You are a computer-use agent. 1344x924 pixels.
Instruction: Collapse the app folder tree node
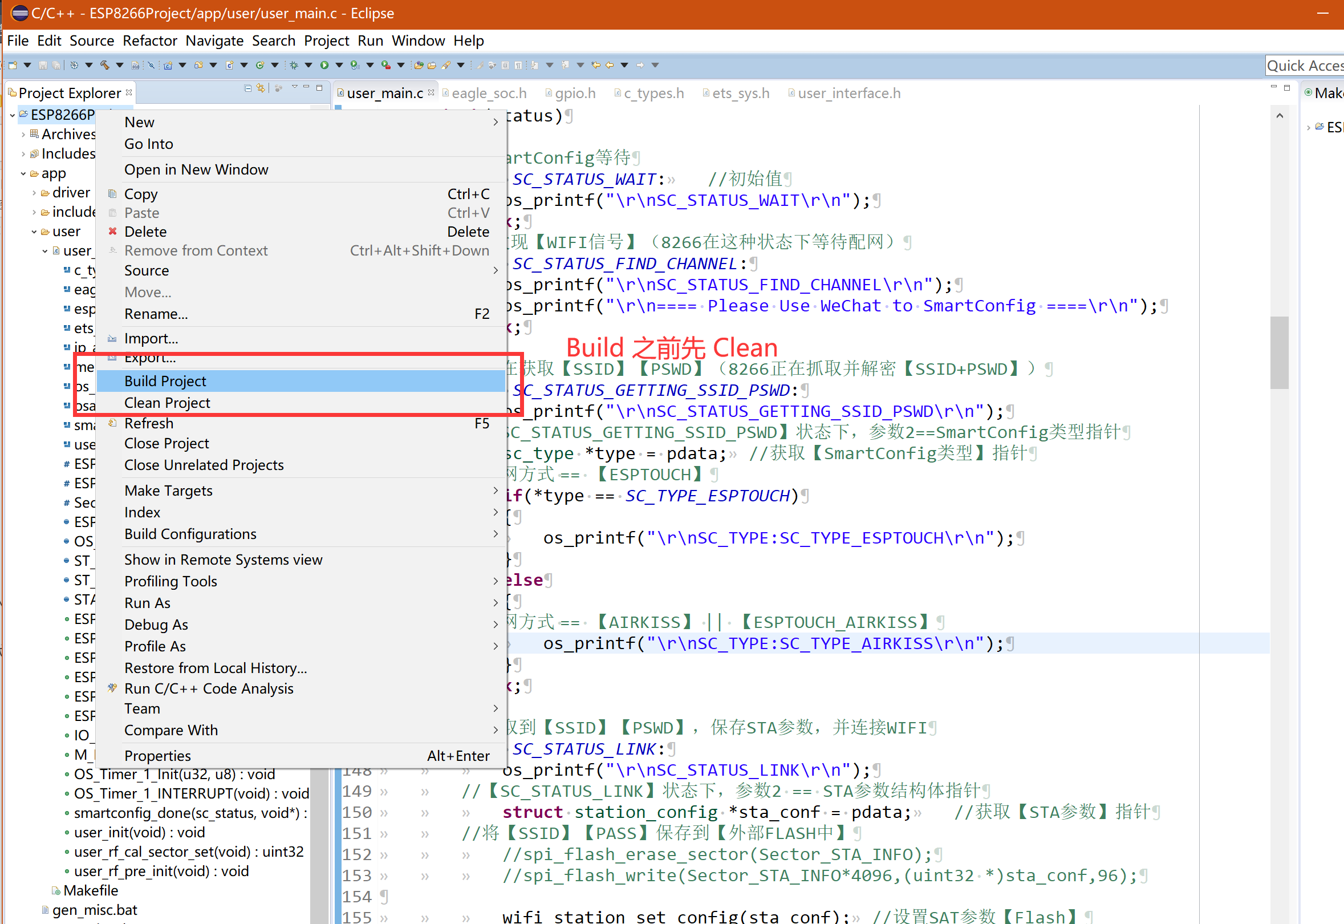click(23, 174)
